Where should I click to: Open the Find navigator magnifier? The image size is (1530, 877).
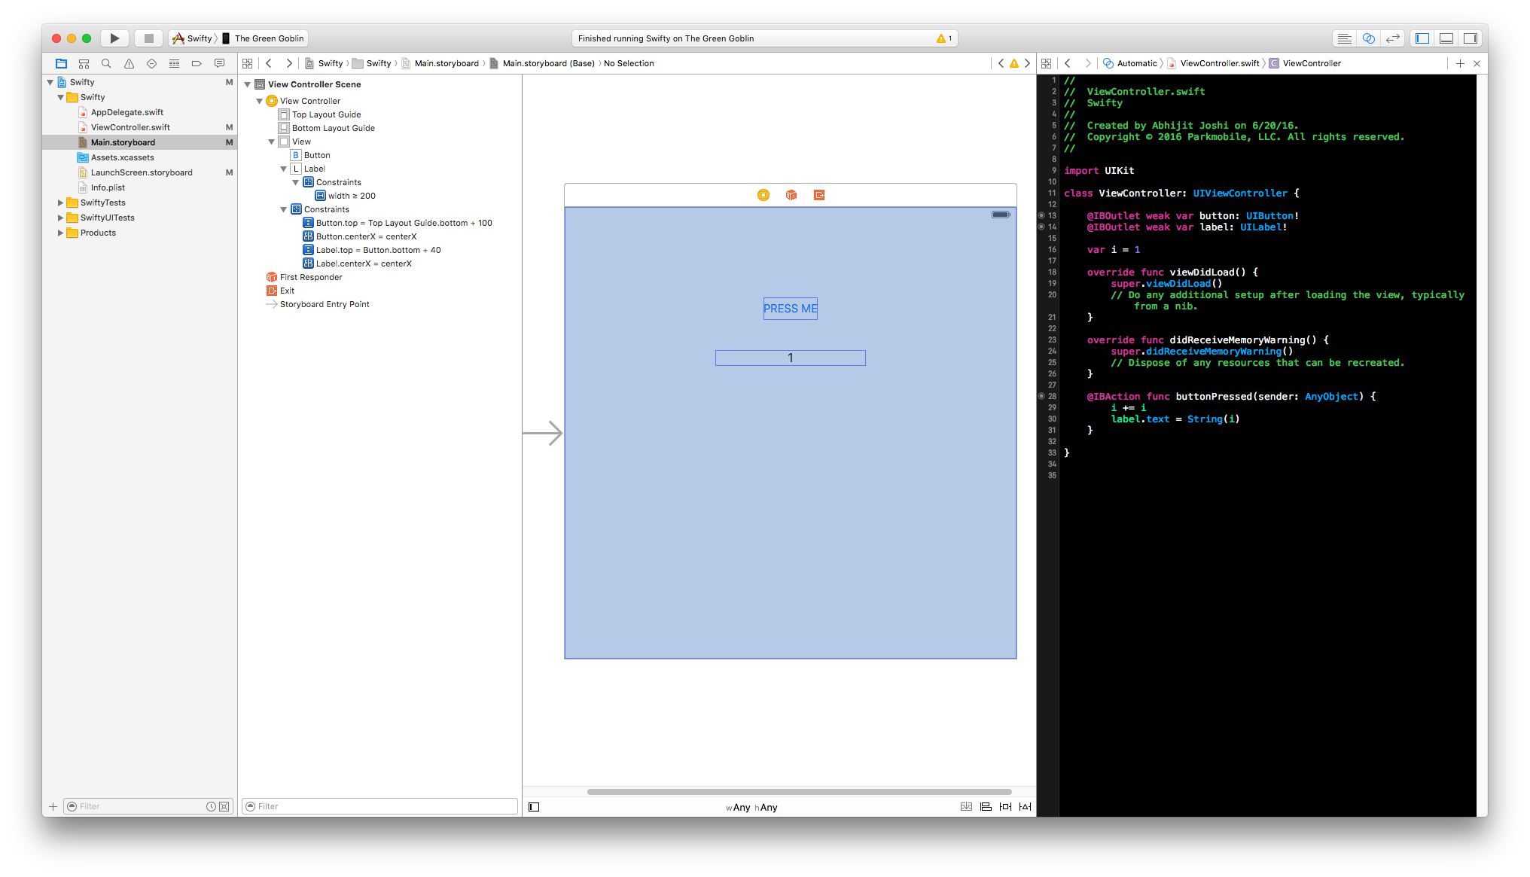point(106,63)
